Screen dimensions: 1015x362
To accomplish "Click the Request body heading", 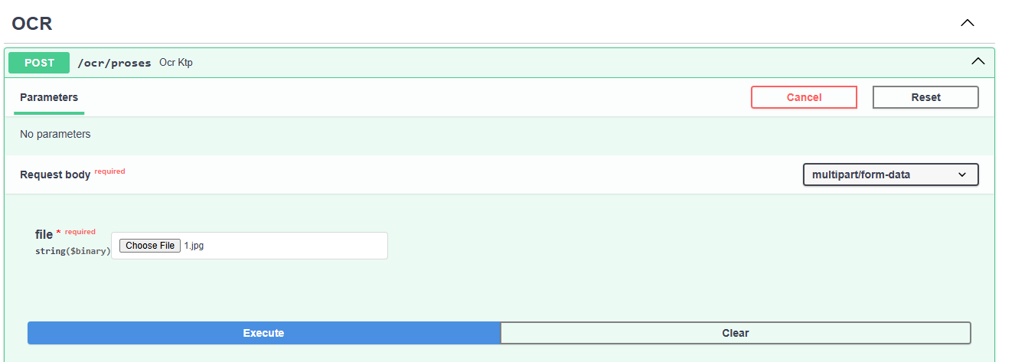I will [55, 174].
